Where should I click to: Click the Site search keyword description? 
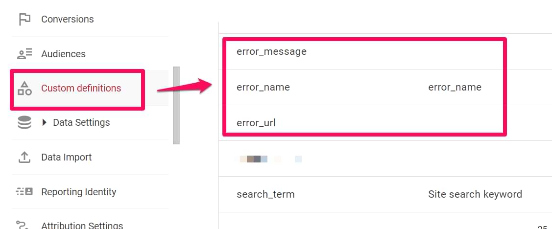pos(475,194)
